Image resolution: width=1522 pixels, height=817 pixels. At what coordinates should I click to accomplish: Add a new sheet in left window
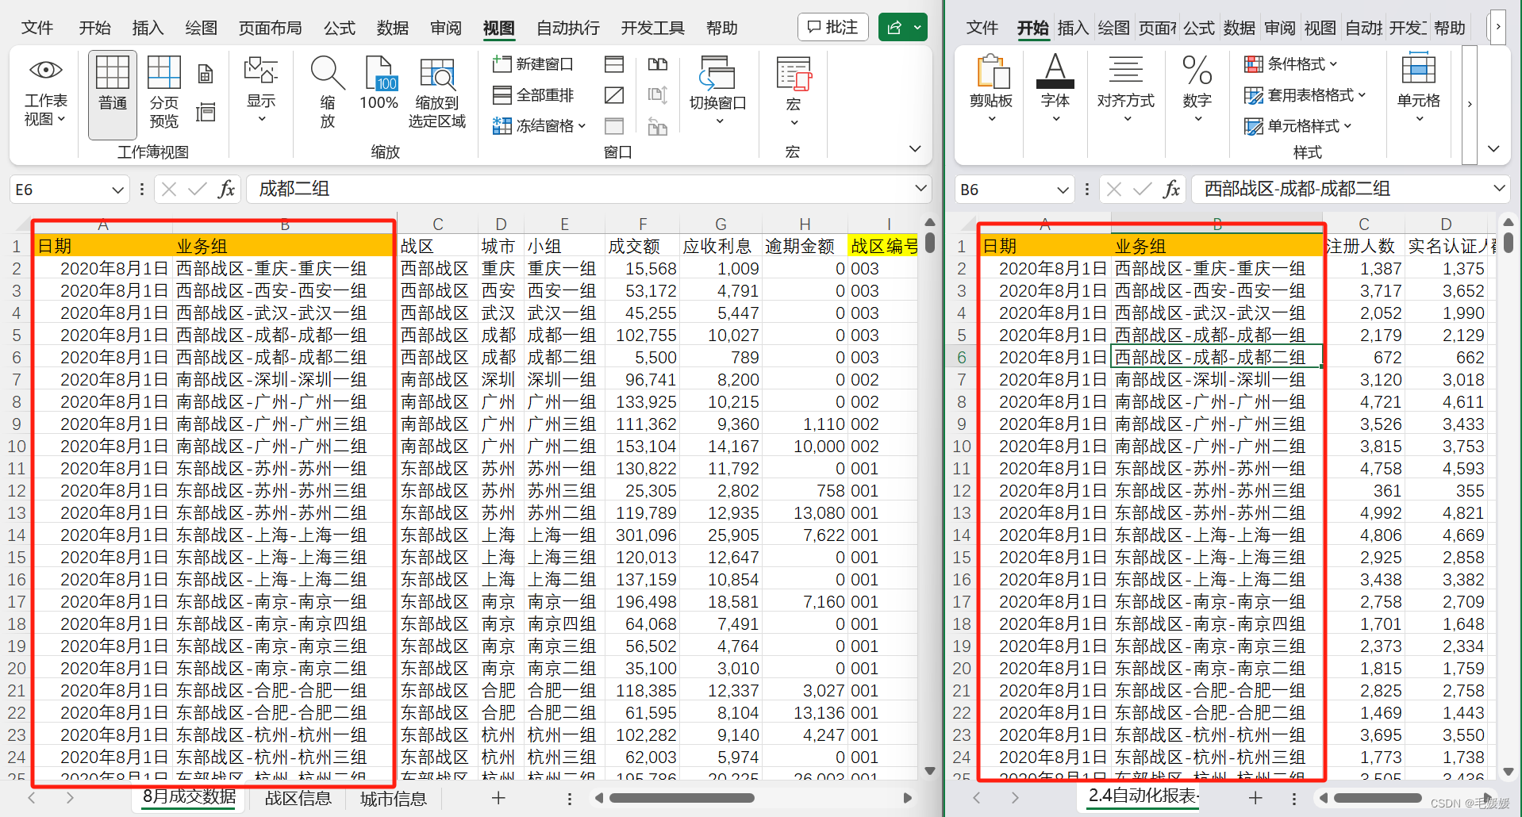coord(498,798)
